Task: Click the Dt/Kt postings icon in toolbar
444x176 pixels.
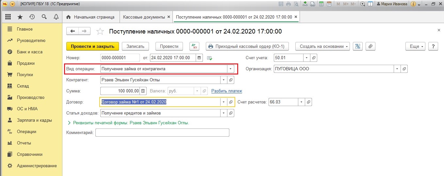Action: click(x=194, y=46)
